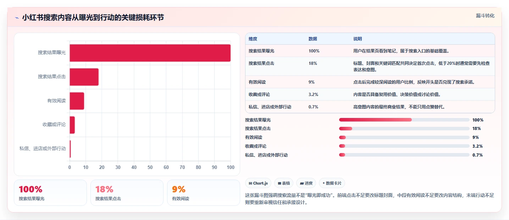Click the 3.2% value right of progress bar
This screenshot has width=509, height=220.
coord(477,146)
